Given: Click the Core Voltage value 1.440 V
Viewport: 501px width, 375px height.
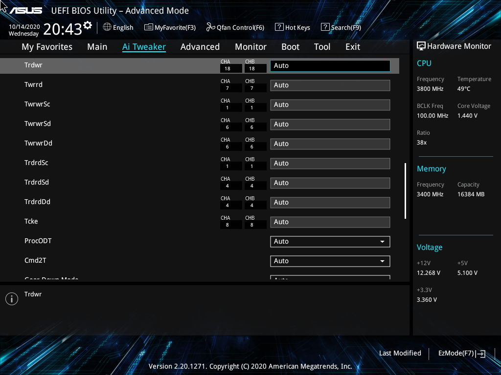Looking at the screenshot, I should (x=467, y=116).
